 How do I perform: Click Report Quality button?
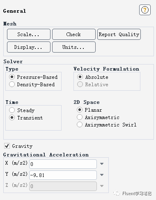click(x=119, y=34)
